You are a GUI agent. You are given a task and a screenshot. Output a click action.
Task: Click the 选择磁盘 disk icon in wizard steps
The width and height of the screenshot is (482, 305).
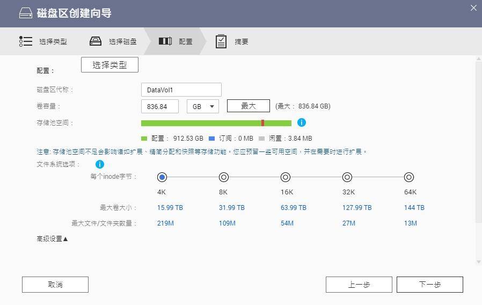click(x=96, y=41)
